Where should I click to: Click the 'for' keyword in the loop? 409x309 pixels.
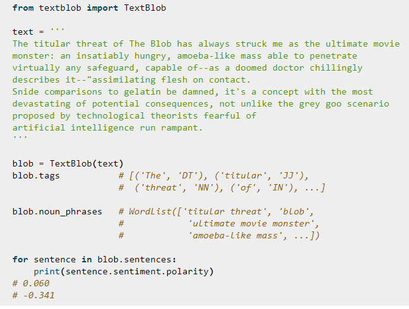[x=20, y=259]
